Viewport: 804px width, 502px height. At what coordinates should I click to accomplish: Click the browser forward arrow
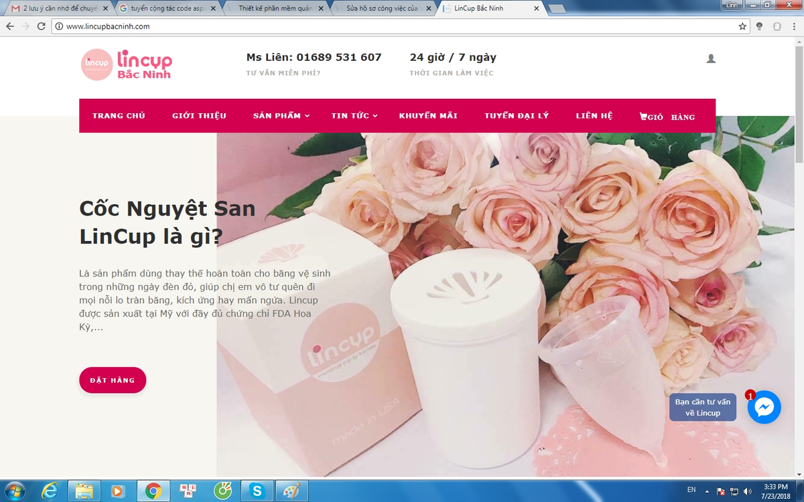25,27
